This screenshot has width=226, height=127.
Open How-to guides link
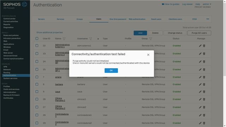tap(171, 4)
